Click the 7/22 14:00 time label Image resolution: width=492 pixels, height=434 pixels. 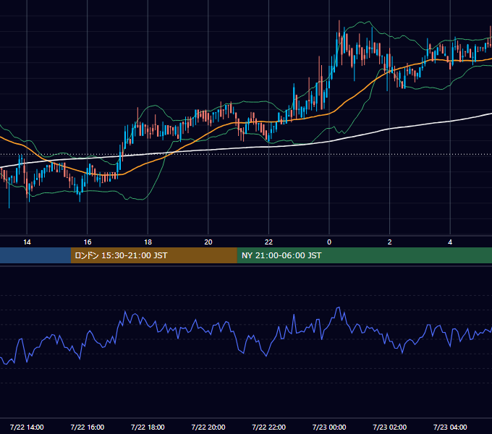click(x=27, y=427)
